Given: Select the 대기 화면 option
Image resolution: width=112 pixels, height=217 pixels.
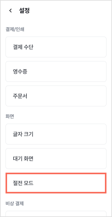Looking at the screenshot, I should (56, 158).
